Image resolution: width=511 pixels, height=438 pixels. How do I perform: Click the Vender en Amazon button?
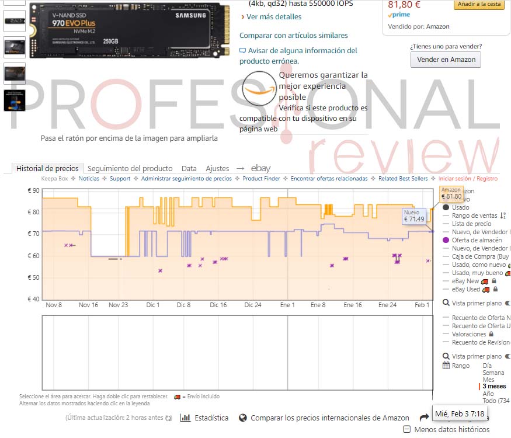pos(446,60)
